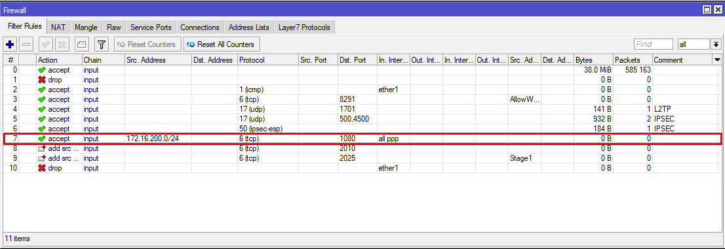This screenshot has width=725, height=249.
Task: Click the 500,4500 destination port cell
Action: 357,119
